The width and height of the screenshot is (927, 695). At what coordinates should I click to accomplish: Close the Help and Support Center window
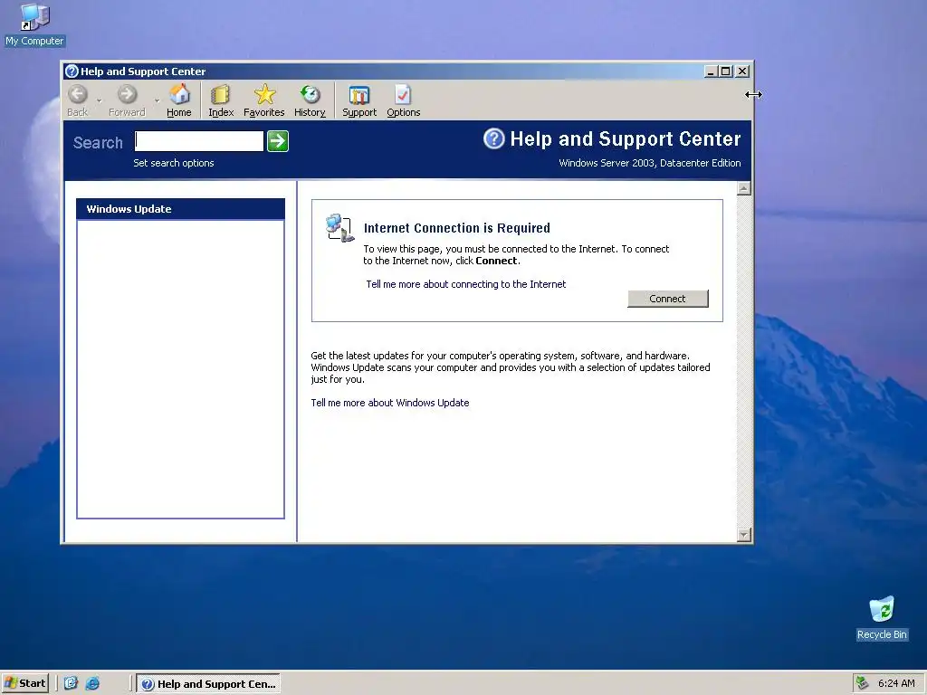(x=742, y=71)
